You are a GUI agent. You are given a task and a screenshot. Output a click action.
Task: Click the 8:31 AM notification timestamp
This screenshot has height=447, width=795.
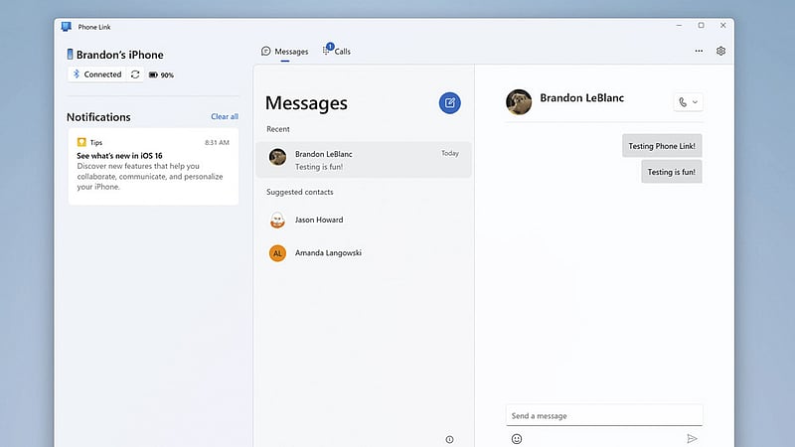217,143
